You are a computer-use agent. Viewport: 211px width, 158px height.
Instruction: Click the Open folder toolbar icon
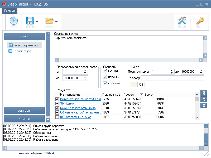[49, 21]
